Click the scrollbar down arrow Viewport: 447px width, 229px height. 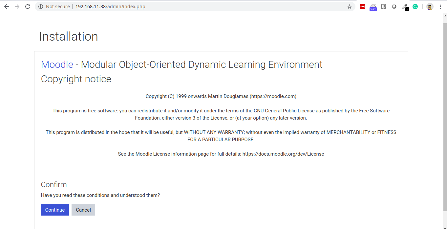445,226
